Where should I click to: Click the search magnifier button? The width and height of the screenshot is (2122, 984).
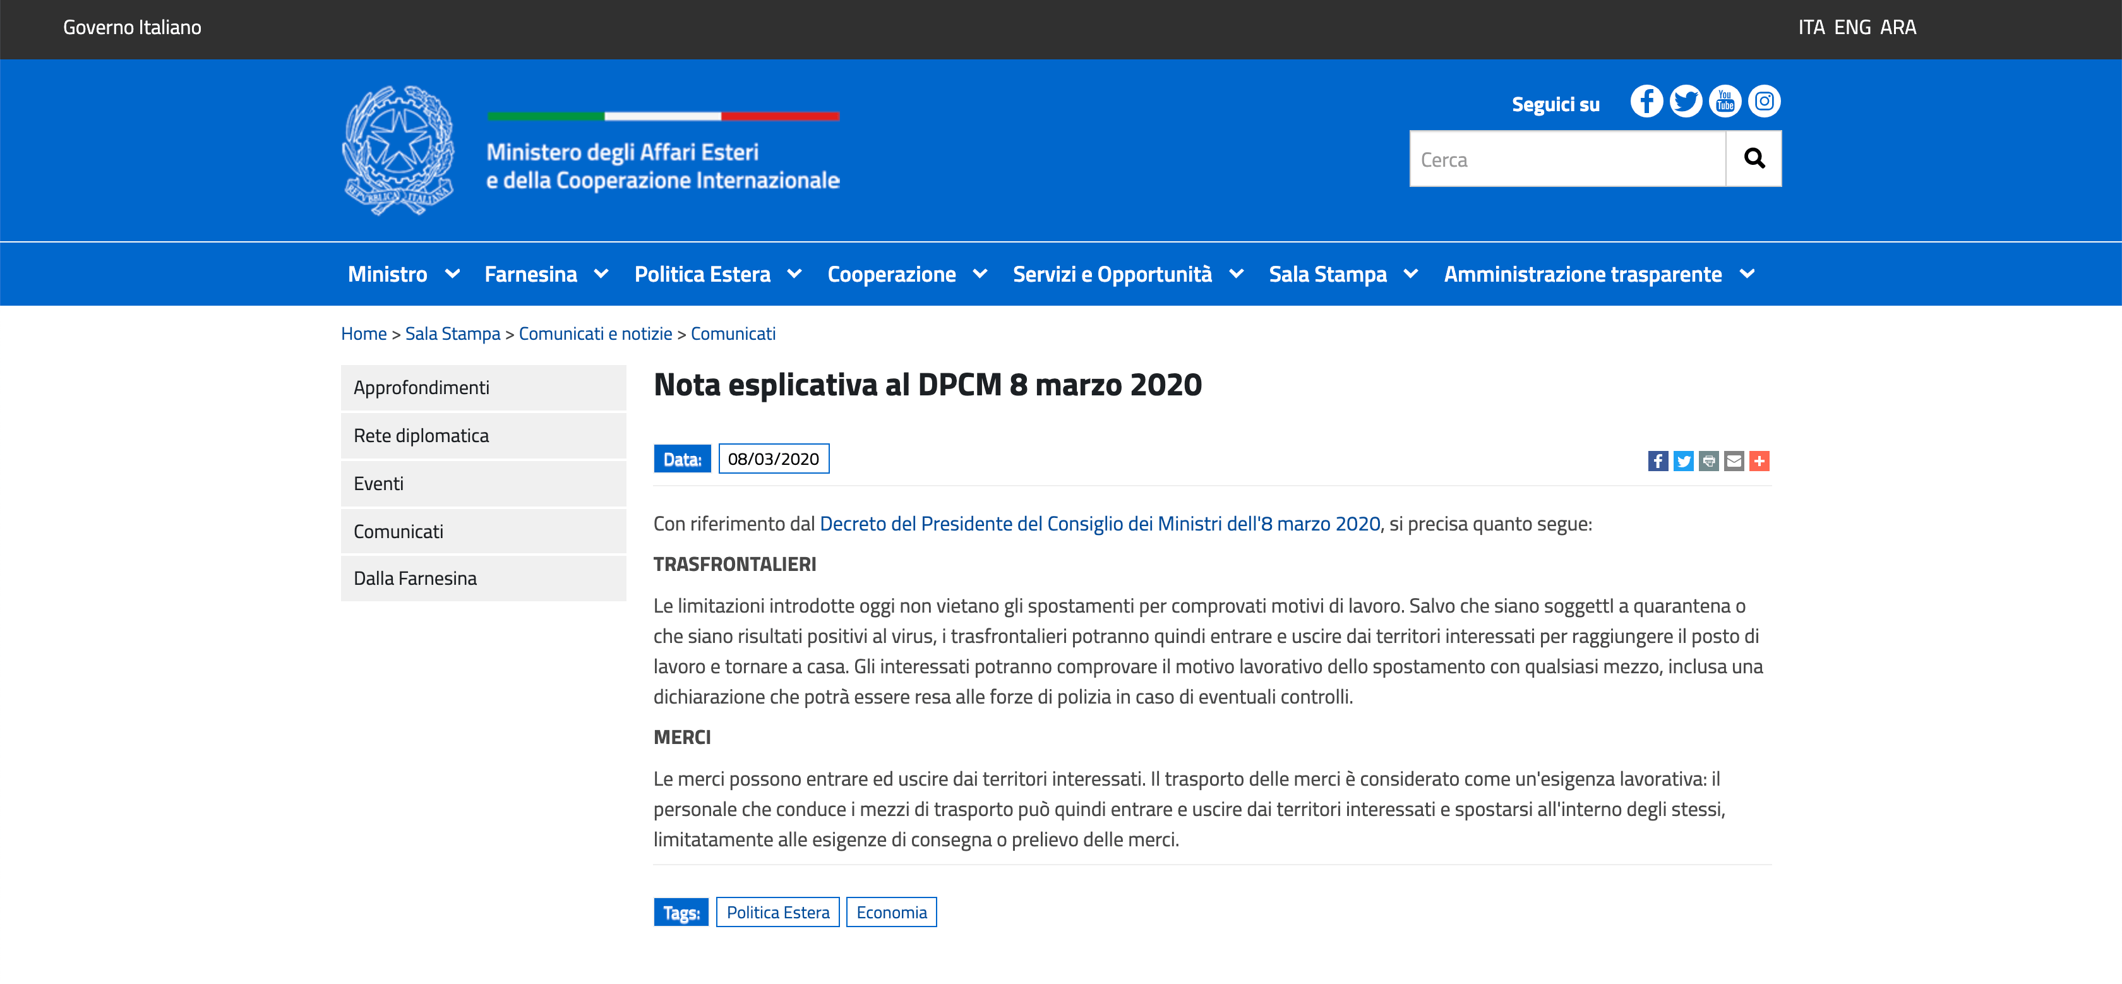1754,159
